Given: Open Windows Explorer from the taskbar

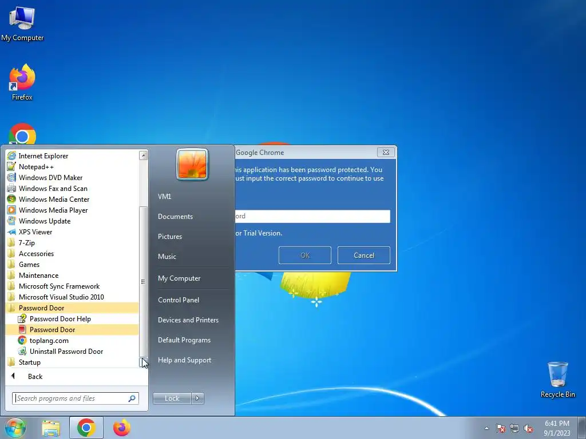Looking at the screenshot, I should tap(51, 428).
